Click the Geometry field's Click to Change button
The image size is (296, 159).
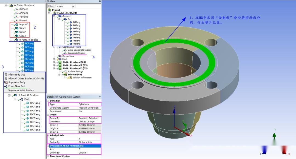86,121
